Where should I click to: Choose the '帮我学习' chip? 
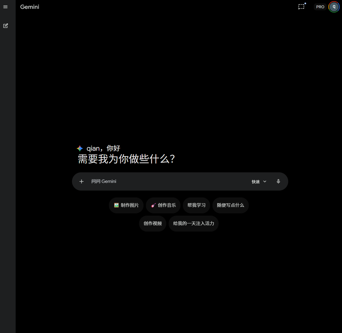196,205
